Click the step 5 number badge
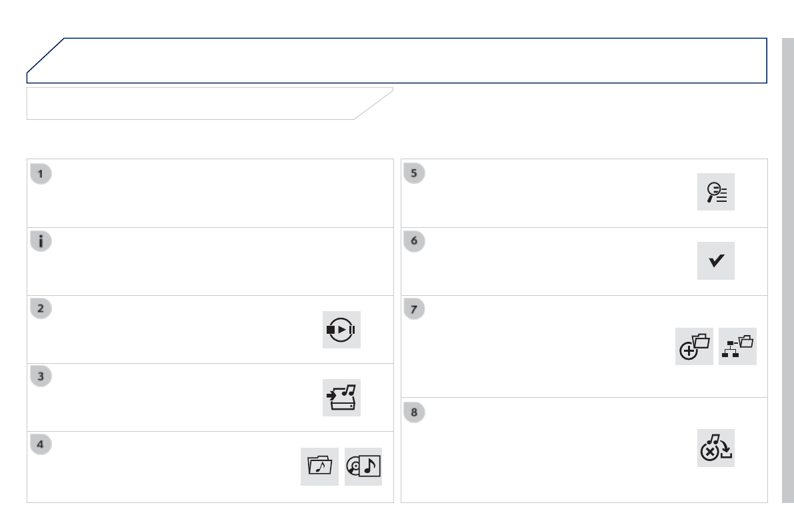Image resolution: width=794 pixels, height=529 pixels. pyautogui.click(x=414, y=174)
